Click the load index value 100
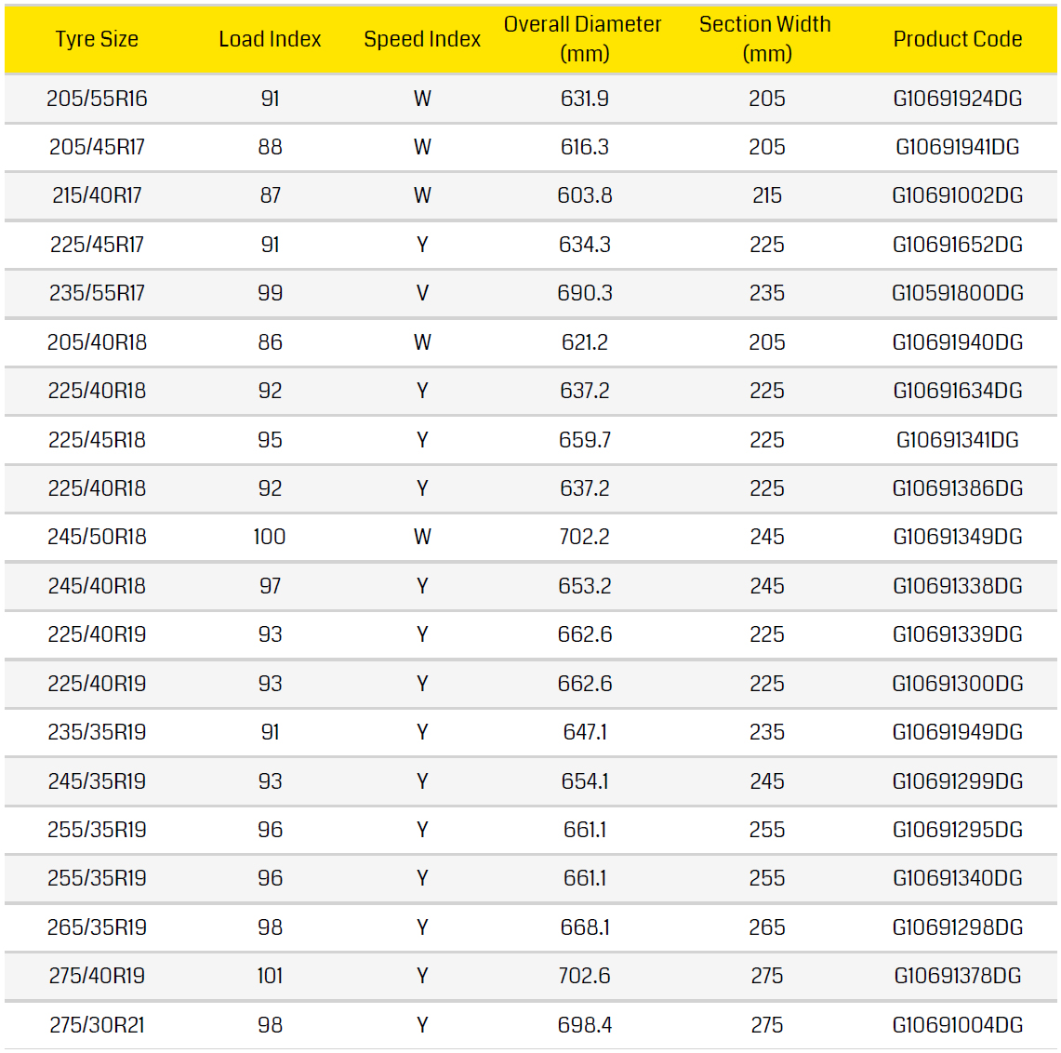 click(270, 537)
